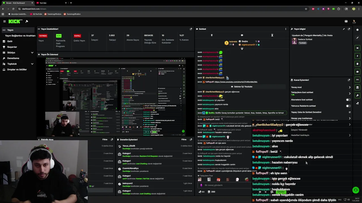Viewport: 362px width, 203px height.
Task: Click broadcast signal icon in right sidebar
Action: [x=357, y=80]
